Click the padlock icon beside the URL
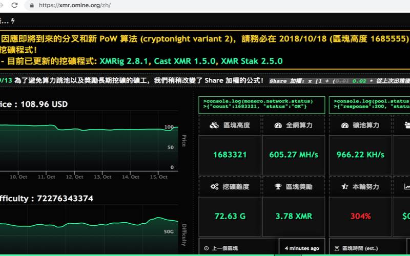This screenshot has width=410, height=256. point(32,6)
